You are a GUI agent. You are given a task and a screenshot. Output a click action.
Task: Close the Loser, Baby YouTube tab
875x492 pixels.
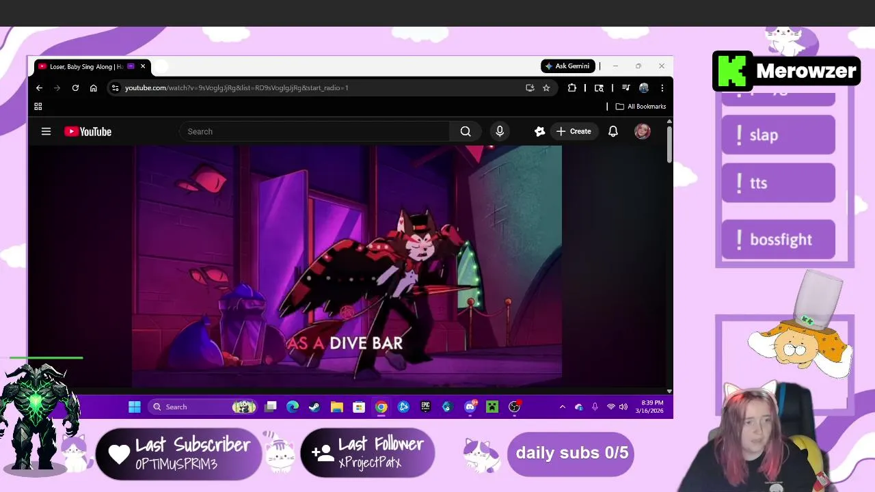pyautogui.click(x=143, y=66)
